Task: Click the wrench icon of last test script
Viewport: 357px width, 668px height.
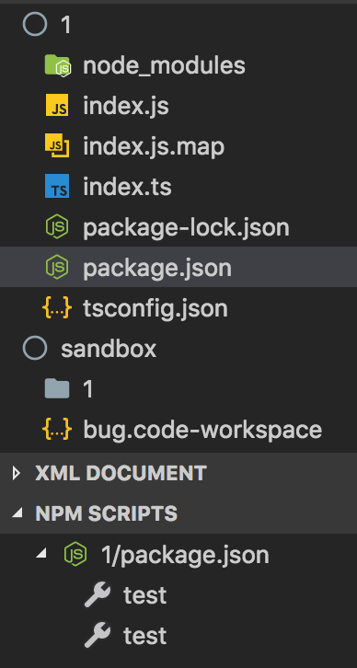Action: (98, 635)
